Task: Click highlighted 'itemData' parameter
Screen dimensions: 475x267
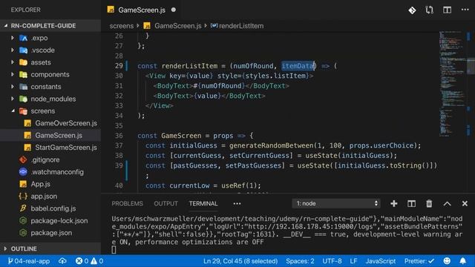Action: coord(298,66)
